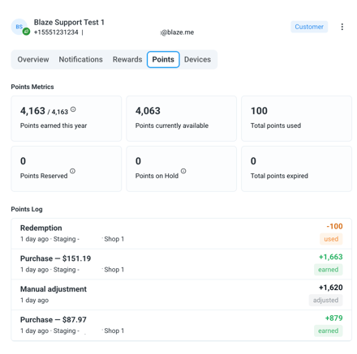
Task: Click info icon next to Points Reserved
Action: pyautogui.click(x=72, y=171)
